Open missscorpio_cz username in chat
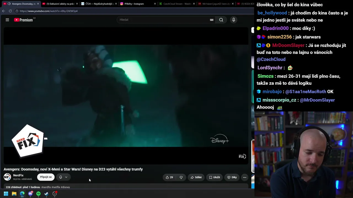Viewport: 353px width, 198px height. pos(279,100)
